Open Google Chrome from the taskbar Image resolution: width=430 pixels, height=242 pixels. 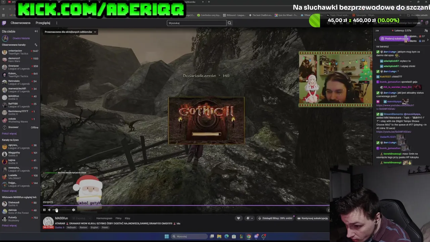249,236
